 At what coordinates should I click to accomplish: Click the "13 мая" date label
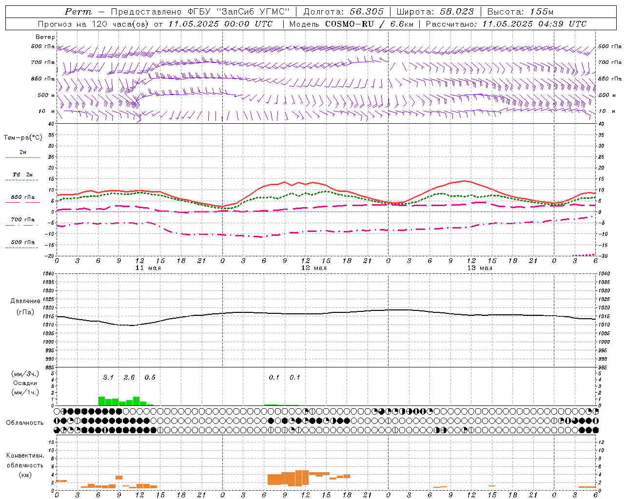coord(480,268)
